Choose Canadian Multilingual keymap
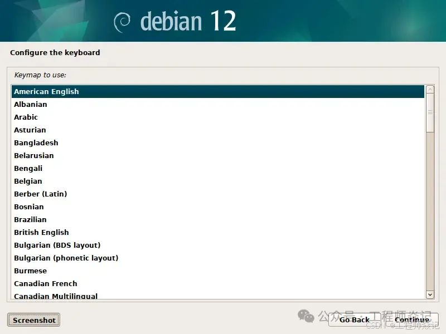446x334 pixels. click(x=218, y=294)
